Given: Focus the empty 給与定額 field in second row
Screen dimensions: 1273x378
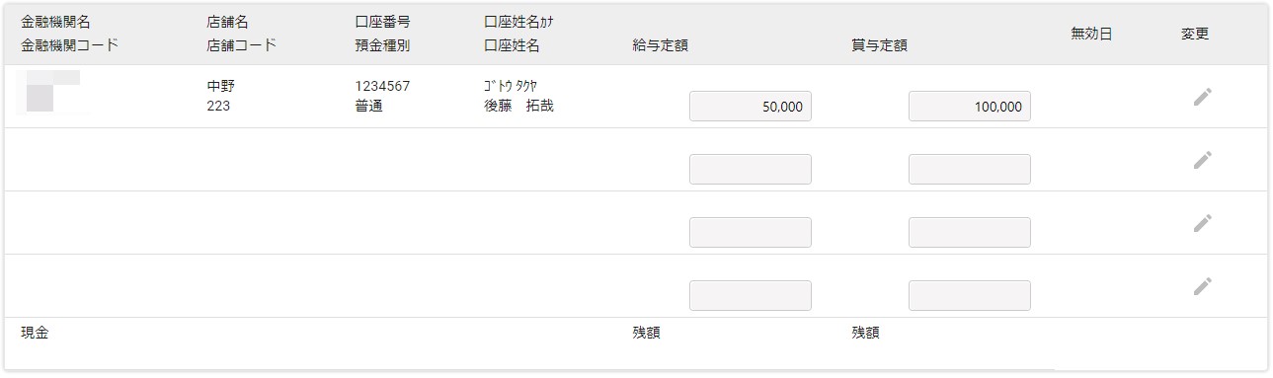Looking at the screenshot, I should 751,170.
